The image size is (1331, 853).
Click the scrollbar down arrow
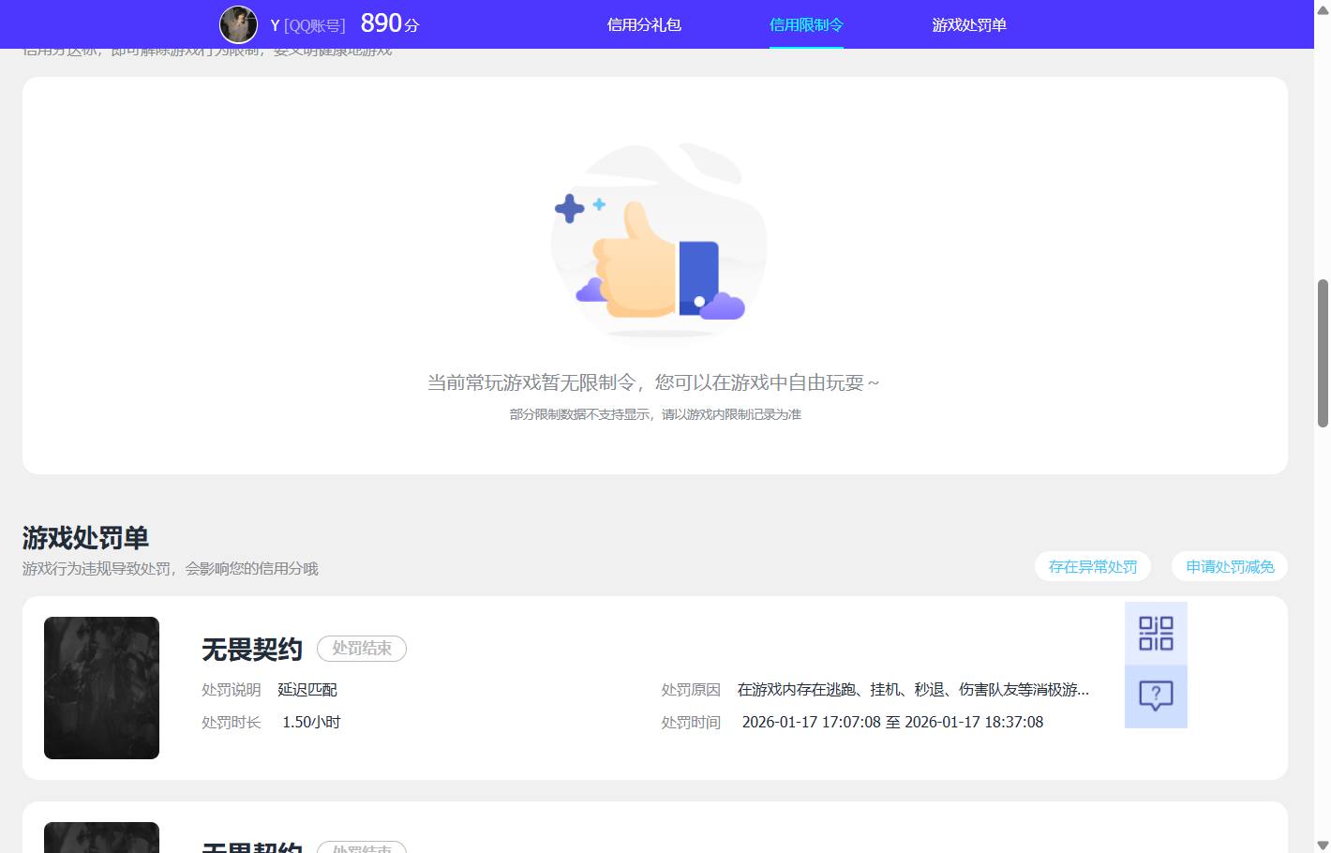(x=1323, y=845)
